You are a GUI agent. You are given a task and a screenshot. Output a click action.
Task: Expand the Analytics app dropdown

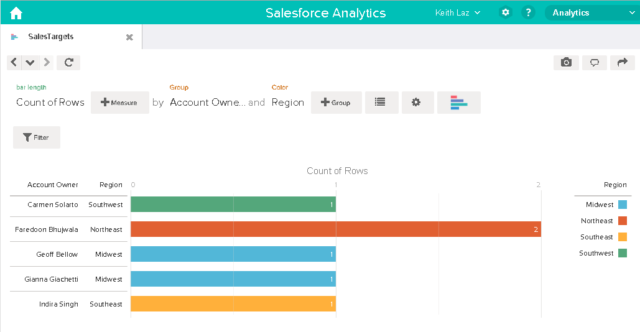click(x=592, y=12)
